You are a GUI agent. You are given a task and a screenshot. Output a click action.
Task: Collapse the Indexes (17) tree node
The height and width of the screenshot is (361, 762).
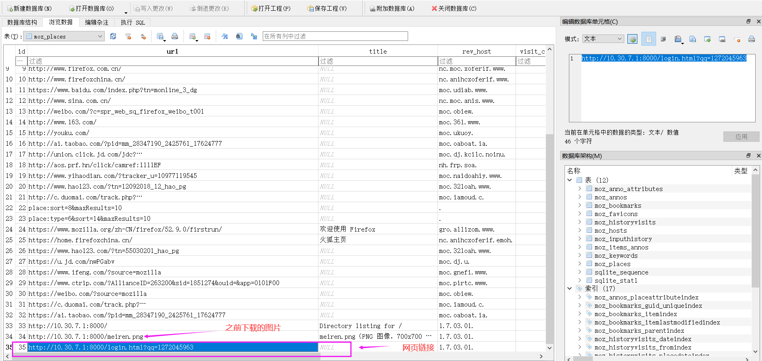(x=570, y=288)
